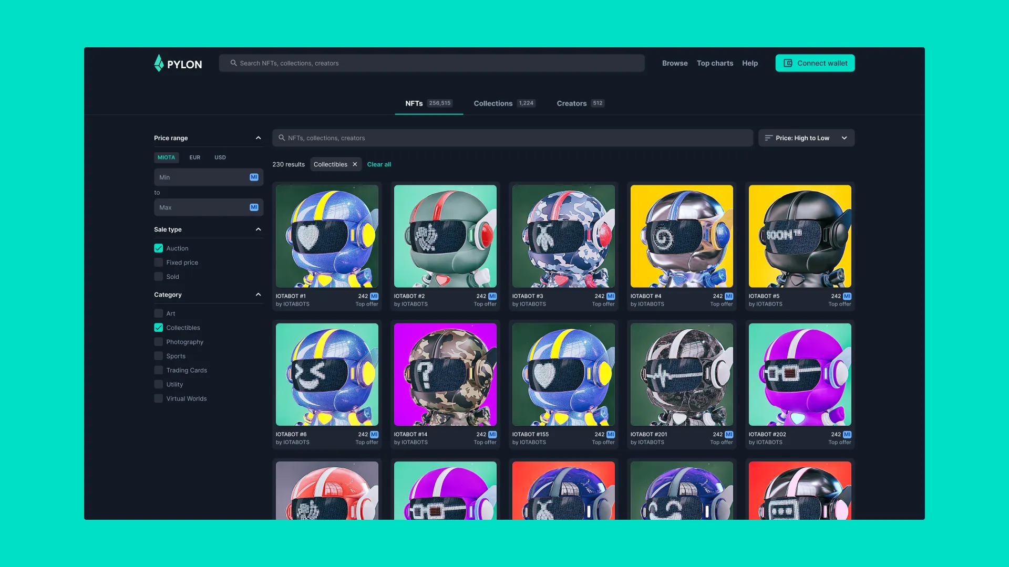Switch to the Collections tab
Viewport: 1009px width, 567px height.
[493, 103]
